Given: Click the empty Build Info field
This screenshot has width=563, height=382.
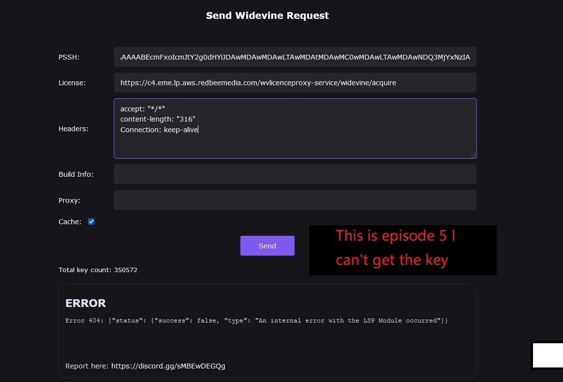Looking at the screenshot, I should point(295,174).
